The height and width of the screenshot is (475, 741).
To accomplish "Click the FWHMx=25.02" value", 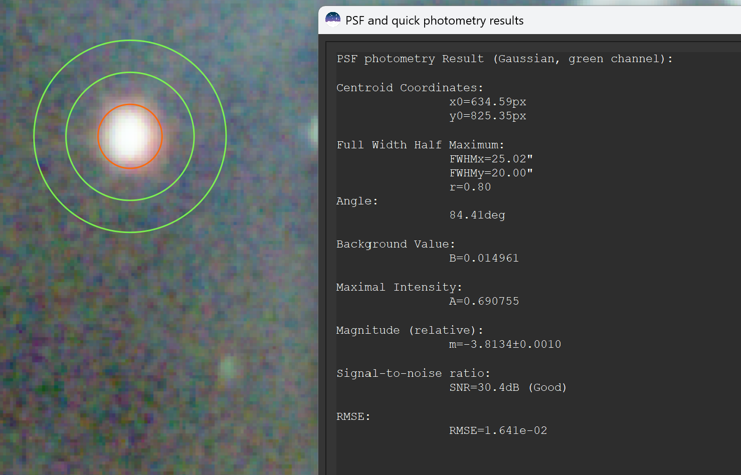I will (x=491, y=159).
